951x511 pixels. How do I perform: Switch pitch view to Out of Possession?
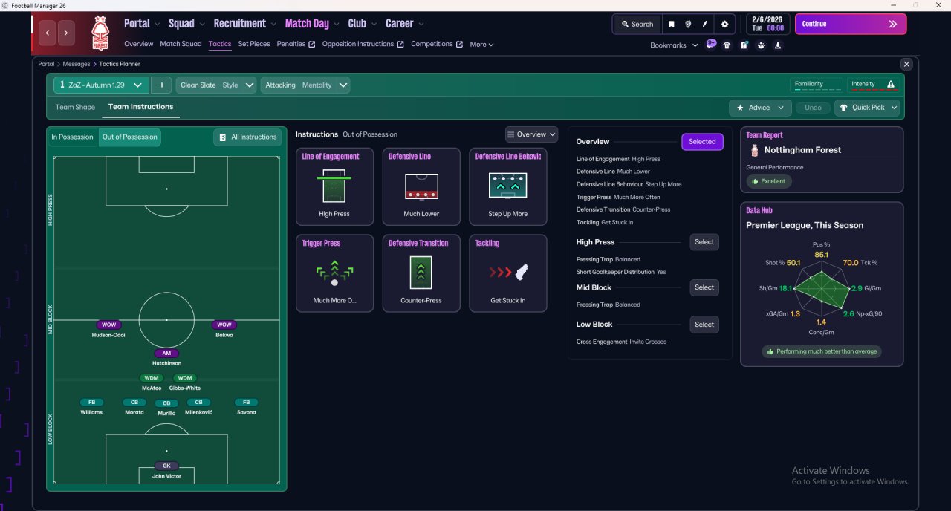[130, 137]
